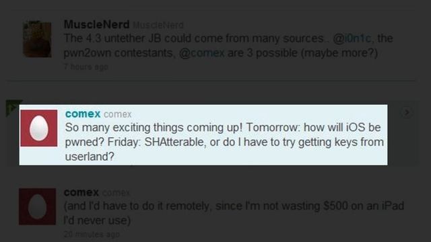Open the @i0n1c mention link
The image size is (431, 242).
pyautogui.click(x=352, y=38)
